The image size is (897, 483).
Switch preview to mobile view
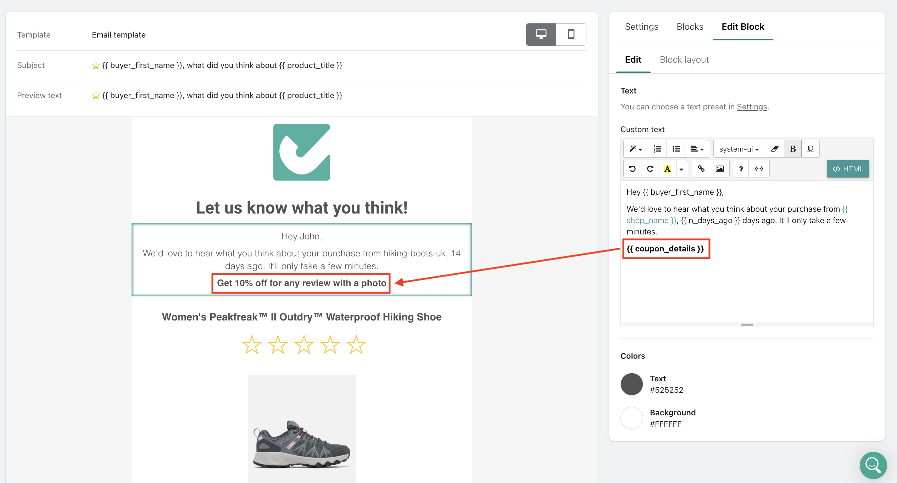(571, 34)
